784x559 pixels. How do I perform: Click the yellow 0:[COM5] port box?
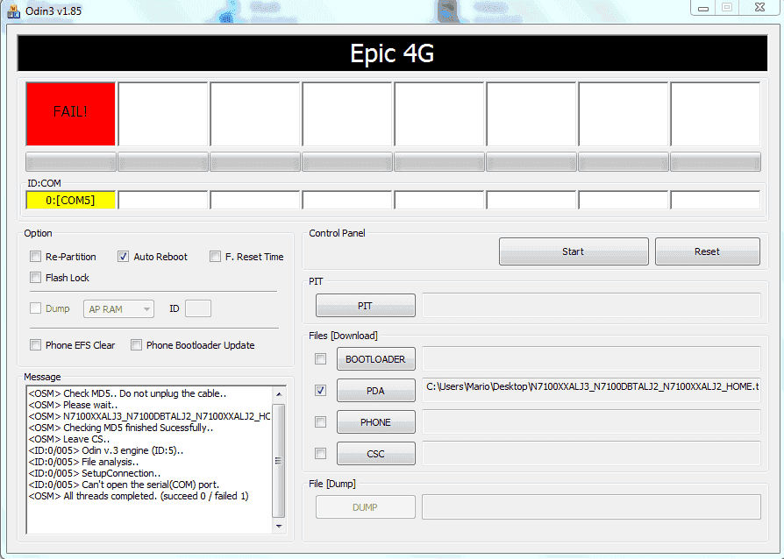[x=70, y=201]
